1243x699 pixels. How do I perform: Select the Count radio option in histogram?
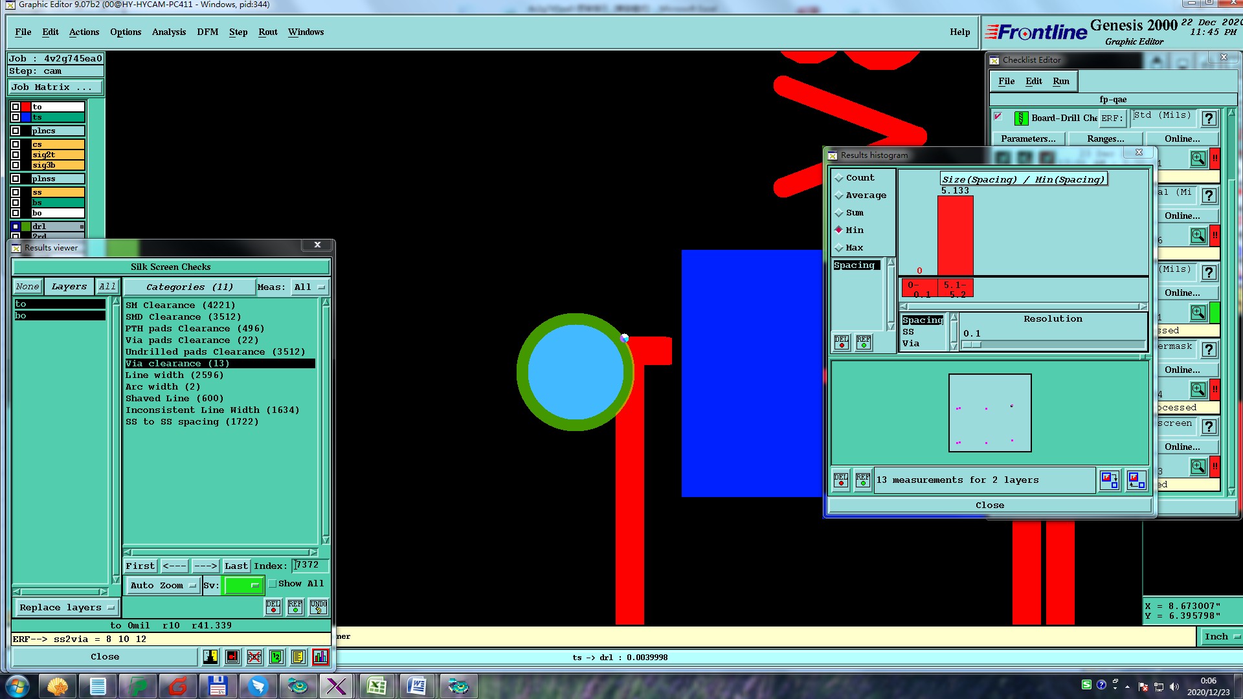coord(839,177)
